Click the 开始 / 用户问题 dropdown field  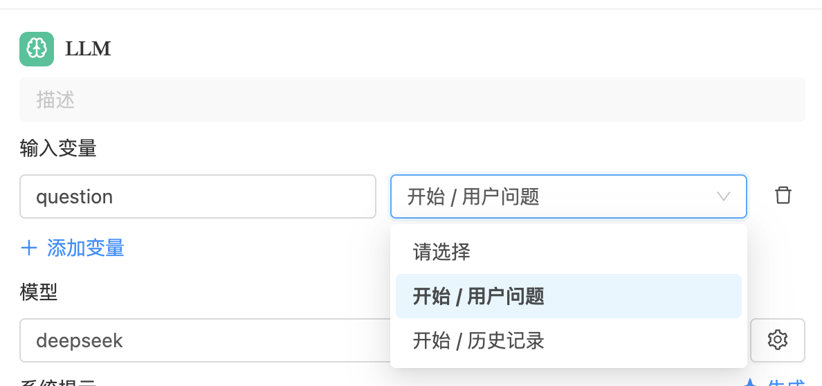tap(554, 196)
